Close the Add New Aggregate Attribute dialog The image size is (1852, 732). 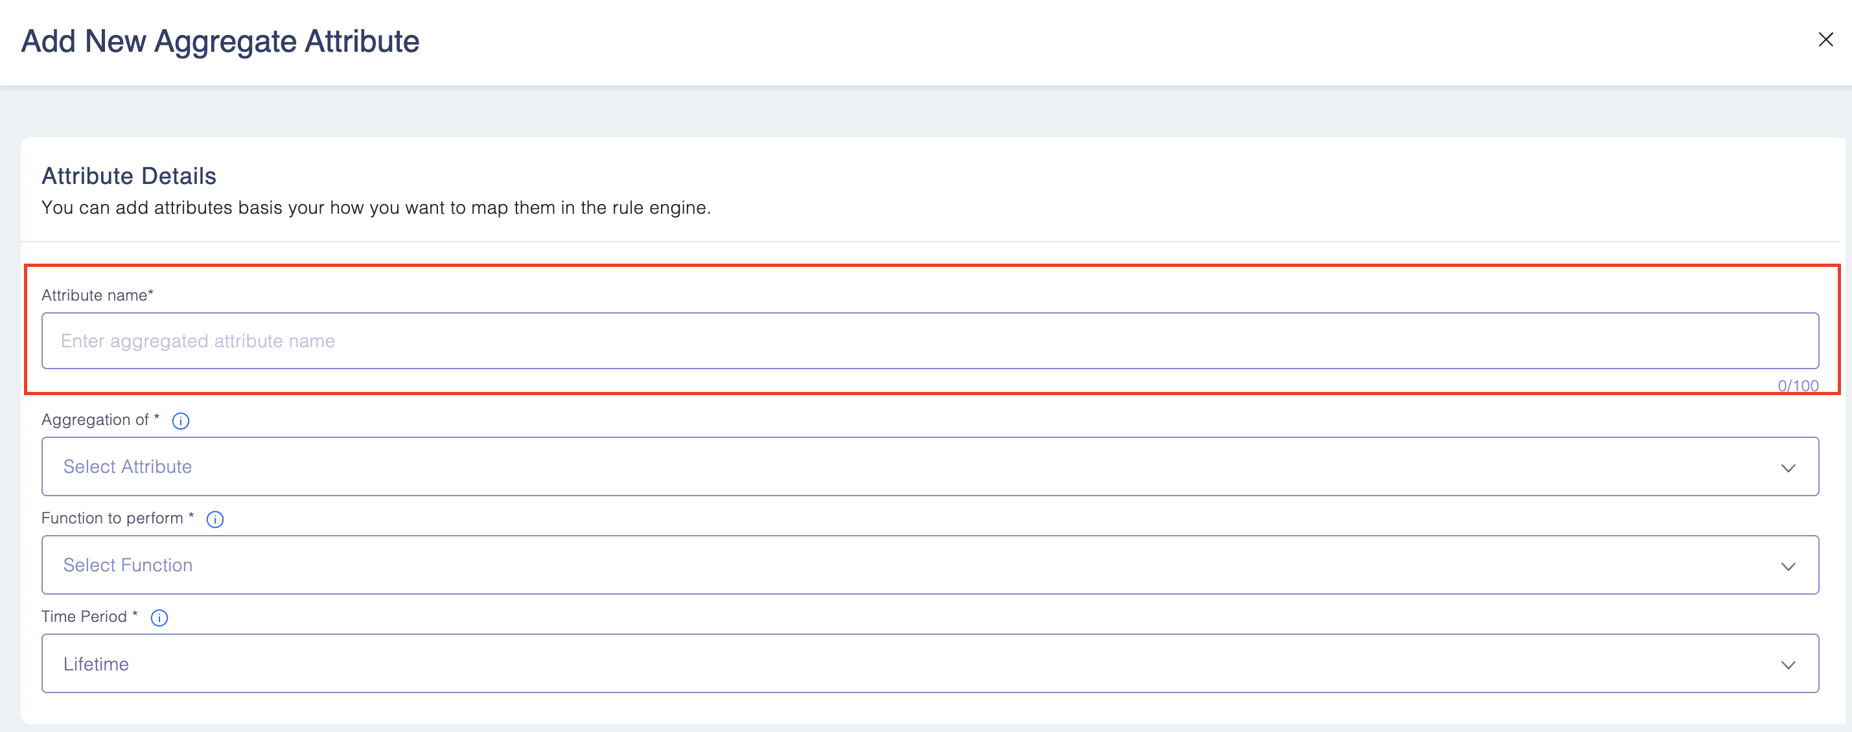[1825, 40]
